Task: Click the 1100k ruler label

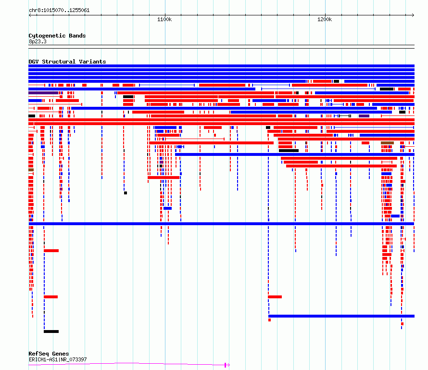Action: [x=164, y=19]
